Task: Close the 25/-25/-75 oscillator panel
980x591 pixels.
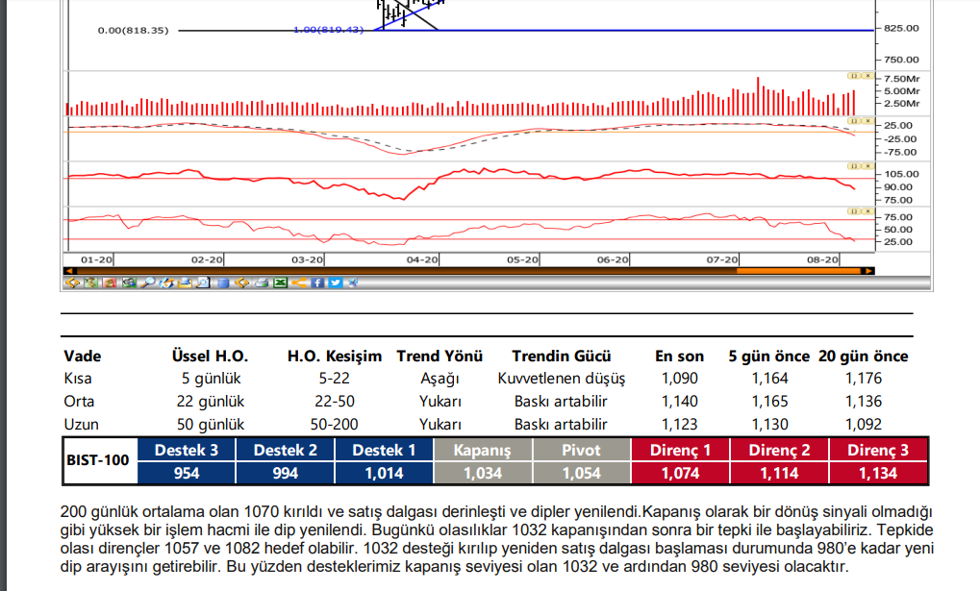Action: (x=867, y=120)
